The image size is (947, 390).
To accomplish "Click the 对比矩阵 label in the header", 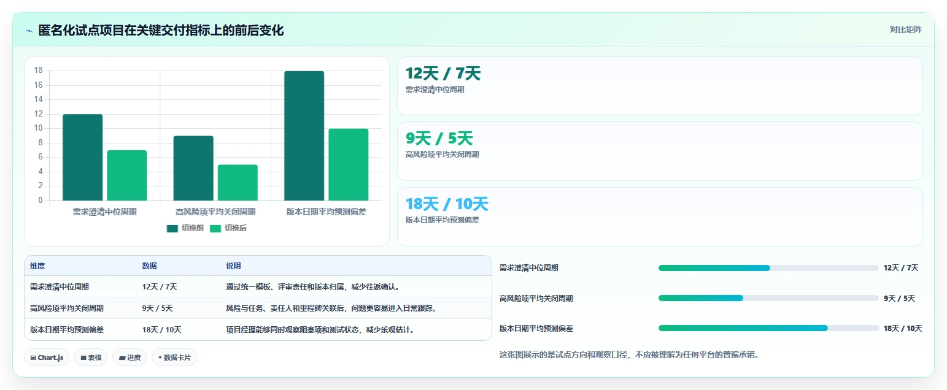I will pos(906,29).
